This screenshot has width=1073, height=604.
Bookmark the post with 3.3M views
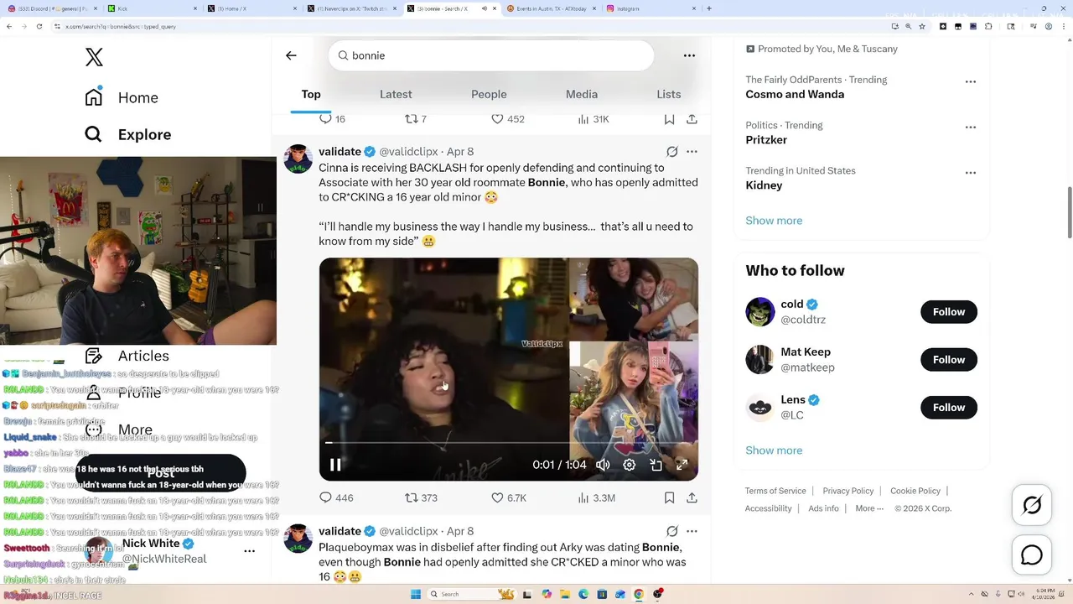tap(669, 497)
